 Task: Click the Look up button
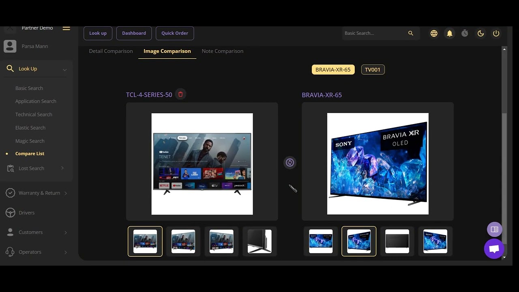point(98,33)
